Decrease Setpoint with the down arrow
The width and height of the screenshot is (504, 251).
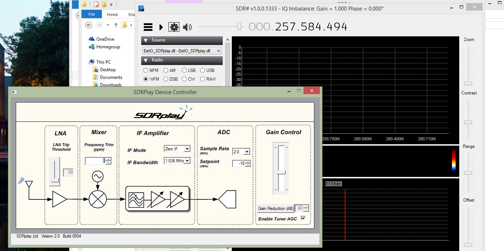pyautogui.click(x=248, y=165)
